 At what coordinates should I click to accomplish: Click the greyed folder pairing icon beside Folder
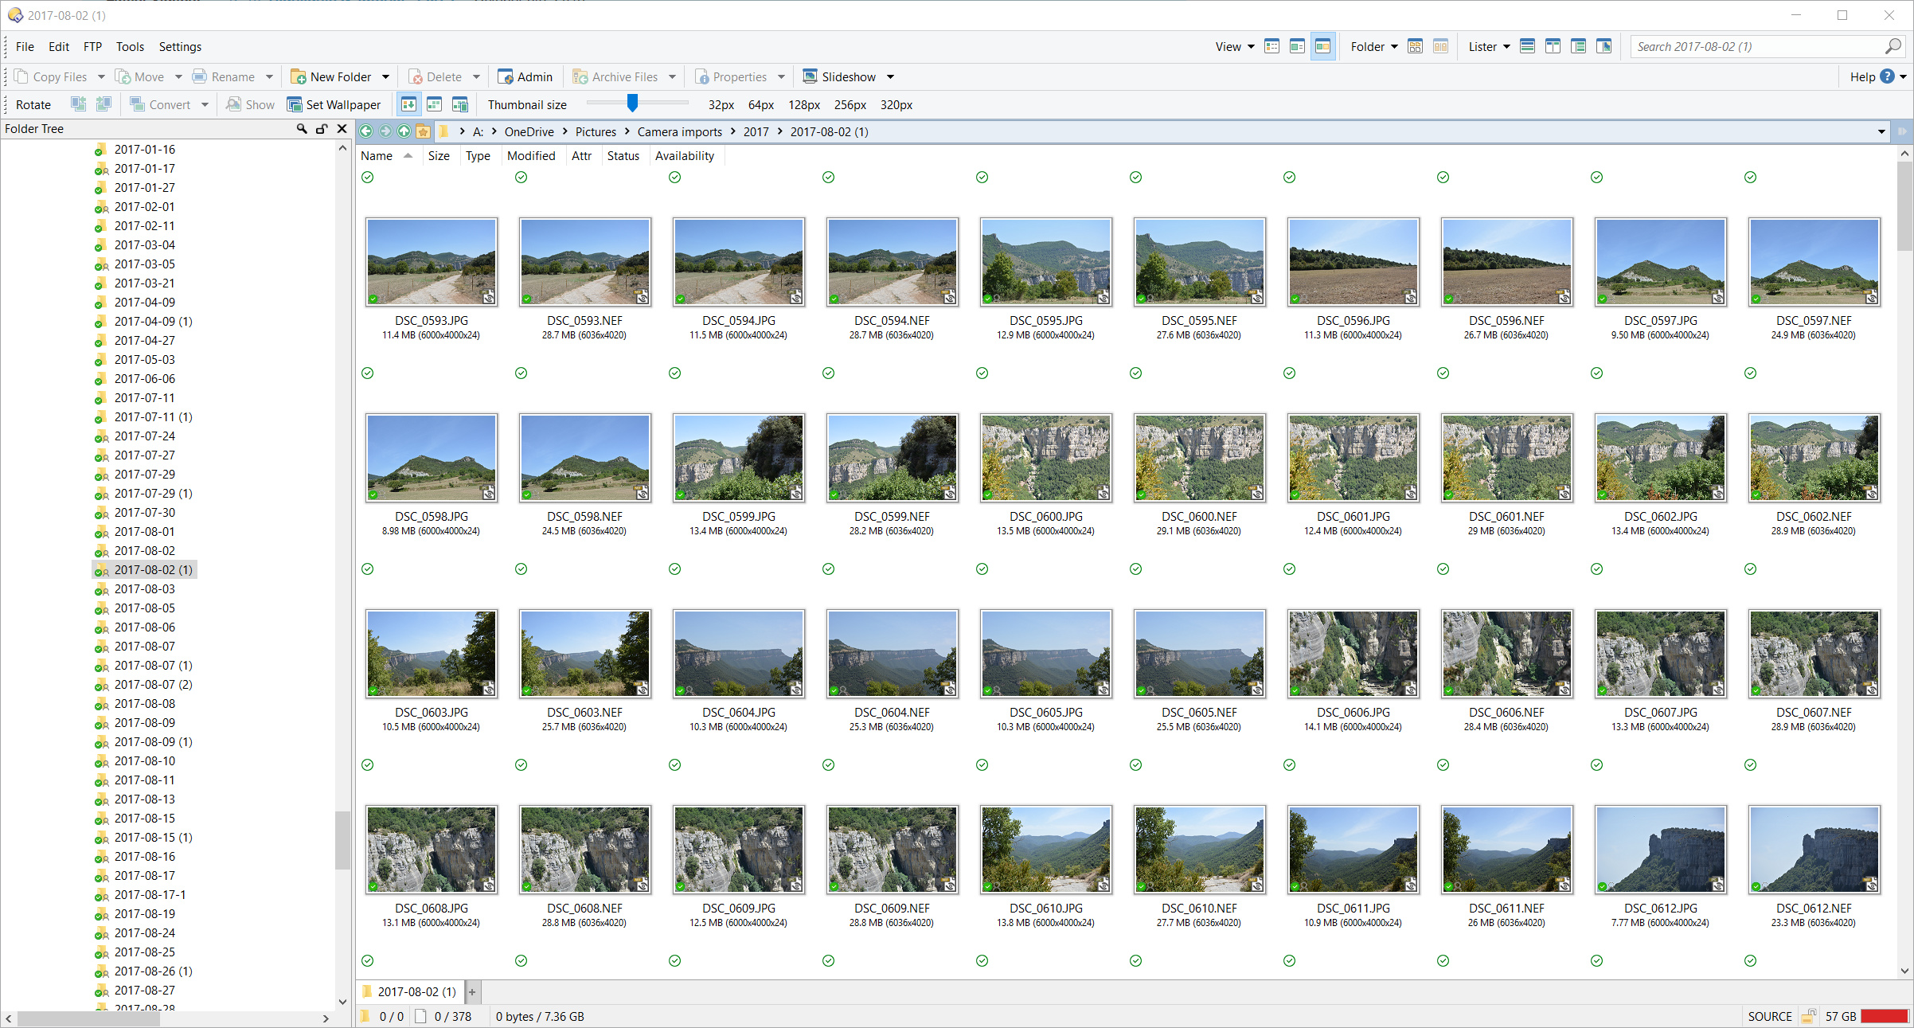pyautogui.click(x=1440, y=47)
